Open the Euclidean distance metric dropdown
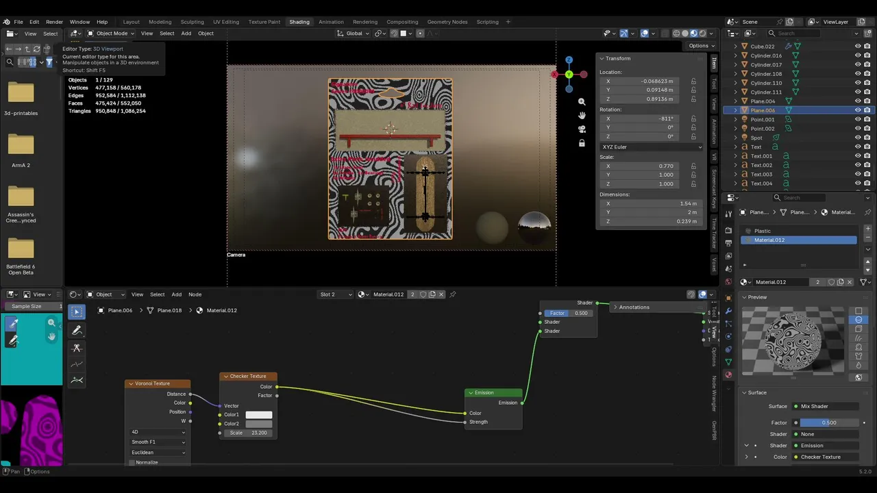 click(x=158, y=453)
